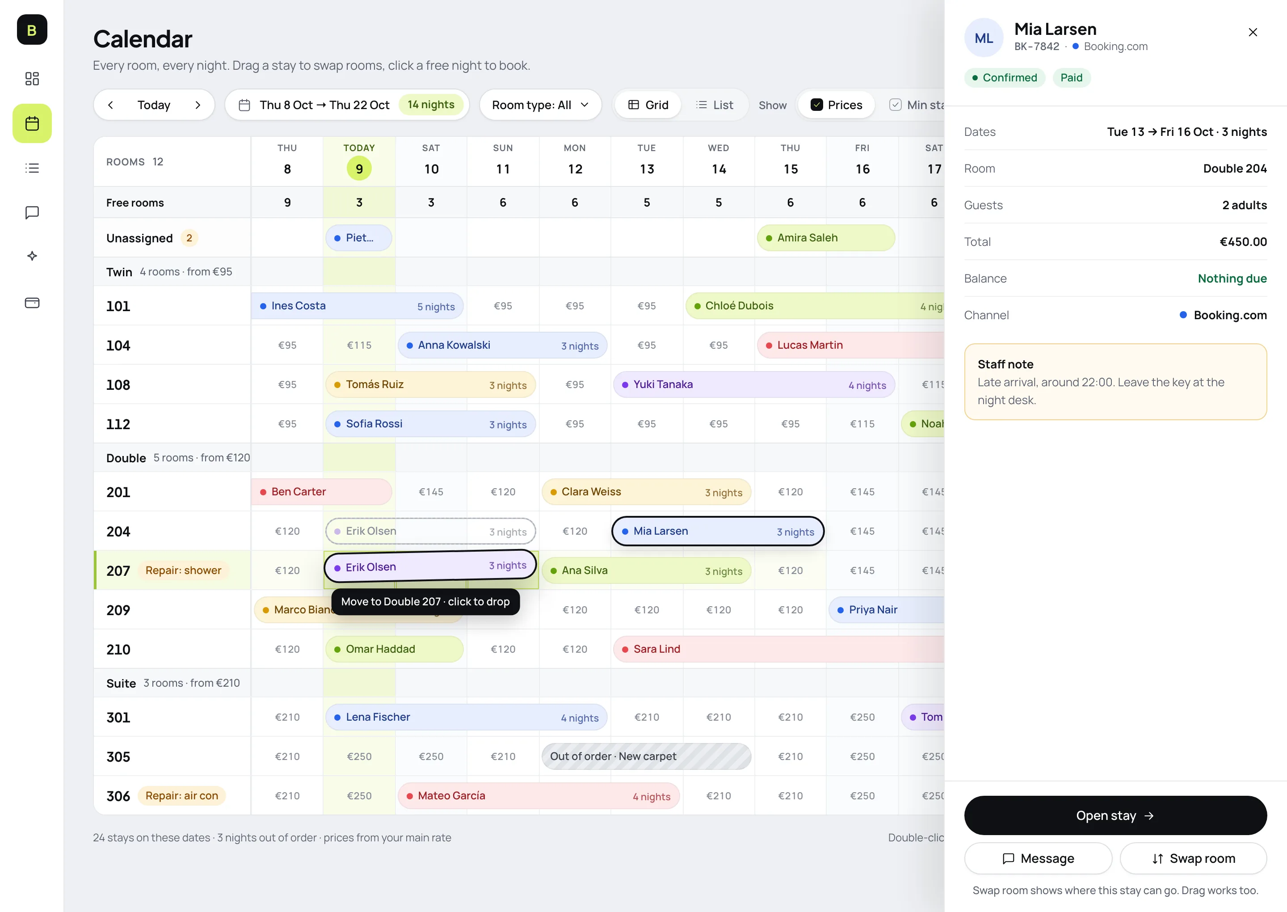Go to previous dates with left chevron
Screen dimensions: 1287x912
[110, 105]
